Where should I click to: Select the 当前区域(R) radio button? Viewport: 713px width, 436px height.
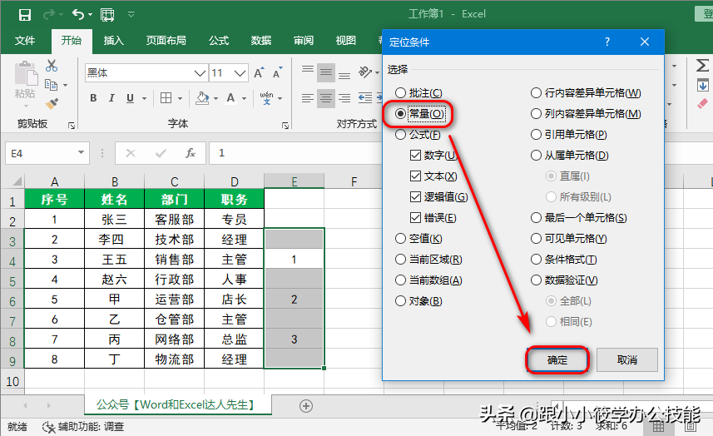(x=400, y=260)
